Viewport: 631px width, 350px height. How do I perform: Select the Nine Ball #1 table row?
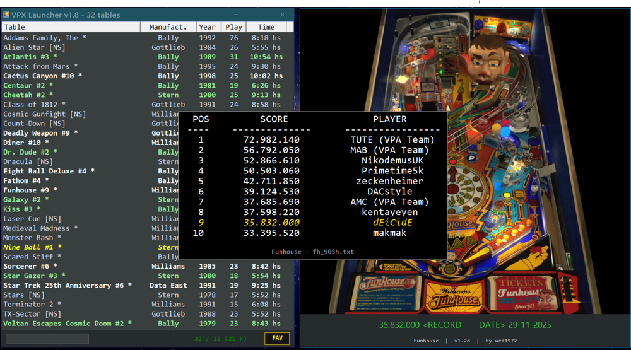(x=90, y=247)
